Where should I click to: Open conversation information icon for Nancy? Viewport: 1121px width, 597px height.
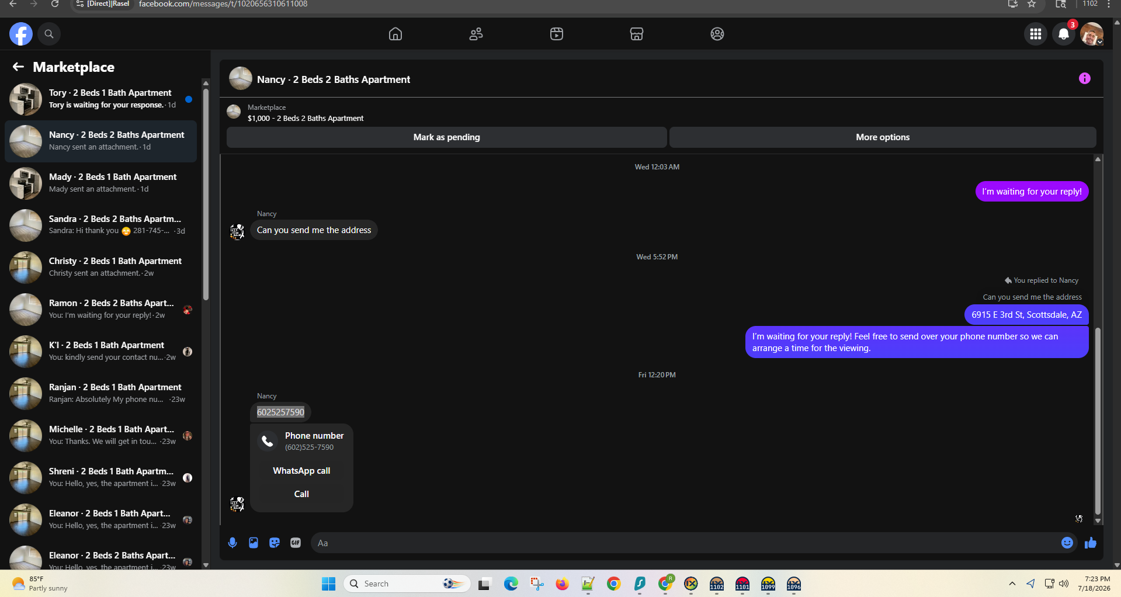1085,78
